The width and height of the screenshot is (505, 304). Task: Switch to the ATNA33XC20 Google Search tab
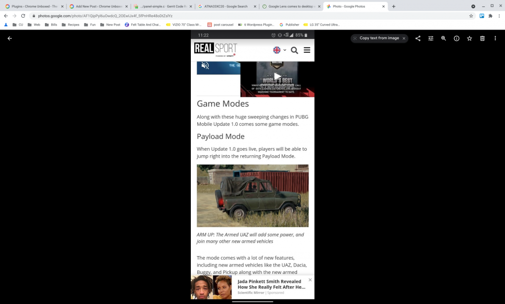226,6
